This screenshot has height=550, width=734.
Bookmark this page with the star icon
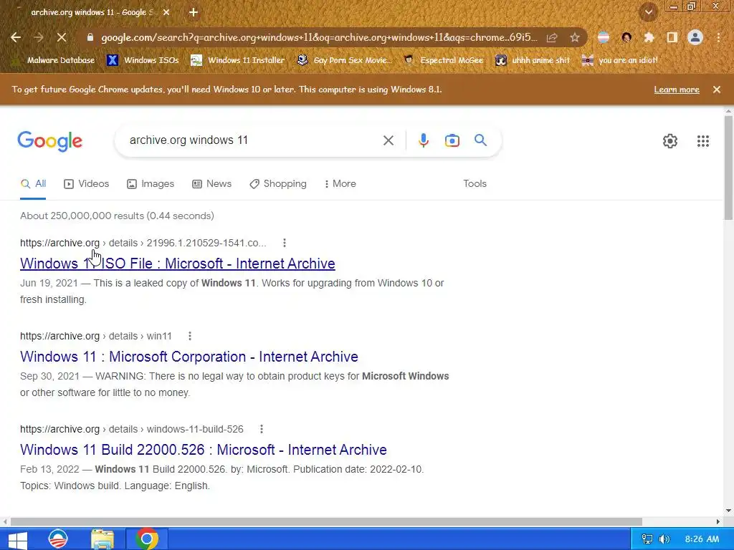pos(575,37)
